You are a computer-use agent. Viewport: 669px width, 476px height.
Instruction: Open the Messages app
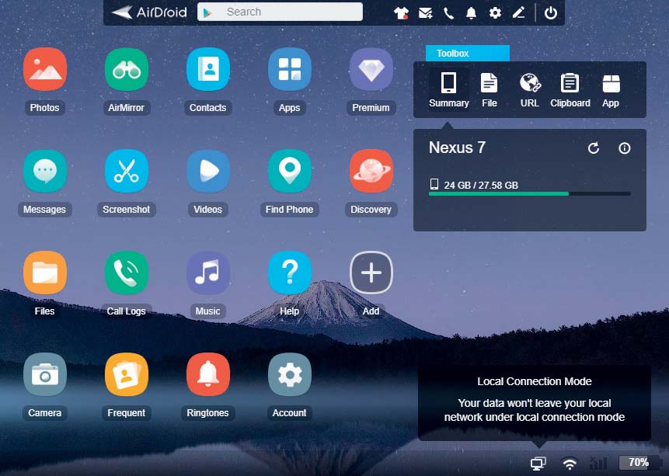[x=45, y=172]
